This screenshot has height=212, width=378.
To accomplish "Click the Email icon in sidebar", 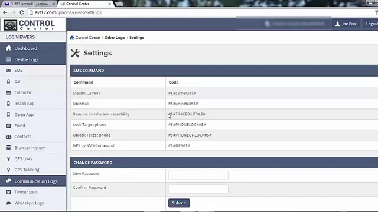I will (x=8, y=125).
